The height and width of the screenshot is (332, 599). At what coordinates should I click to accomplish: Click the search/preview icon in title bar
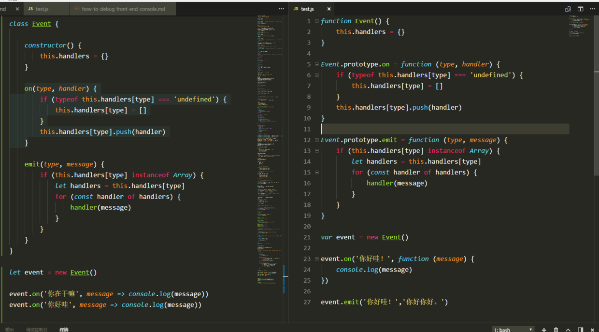click(568, 8)
